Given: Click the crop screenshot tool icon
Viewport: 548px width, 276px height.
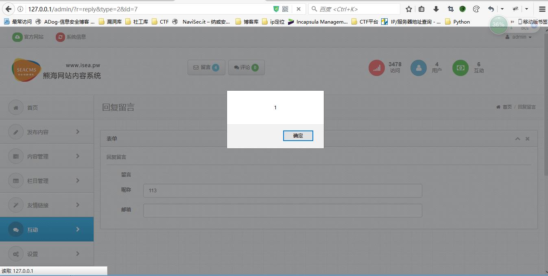Looking at the screenshot, I should pyautogui.click(x=450, y=9).
